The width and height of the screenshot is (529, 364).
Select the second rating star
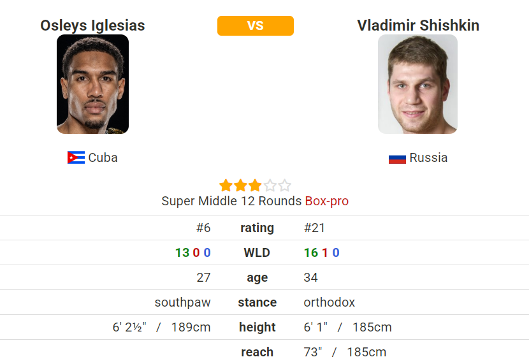pyautogui.click(x=240, y=186)
